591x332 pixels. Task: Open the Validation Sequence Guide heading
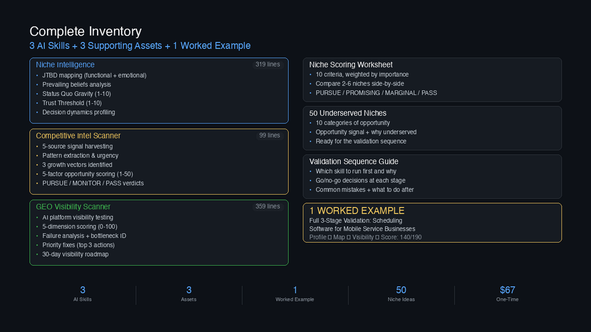click(353, 162)
